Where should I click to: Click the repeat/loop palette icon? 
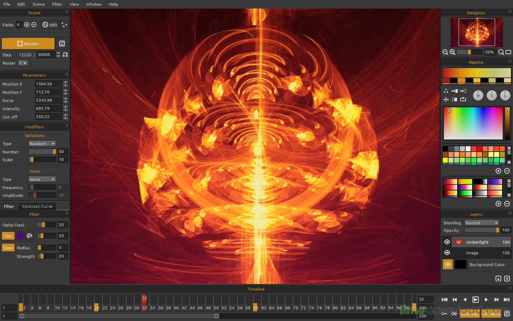pyautogui.click(x=463, y=100)
